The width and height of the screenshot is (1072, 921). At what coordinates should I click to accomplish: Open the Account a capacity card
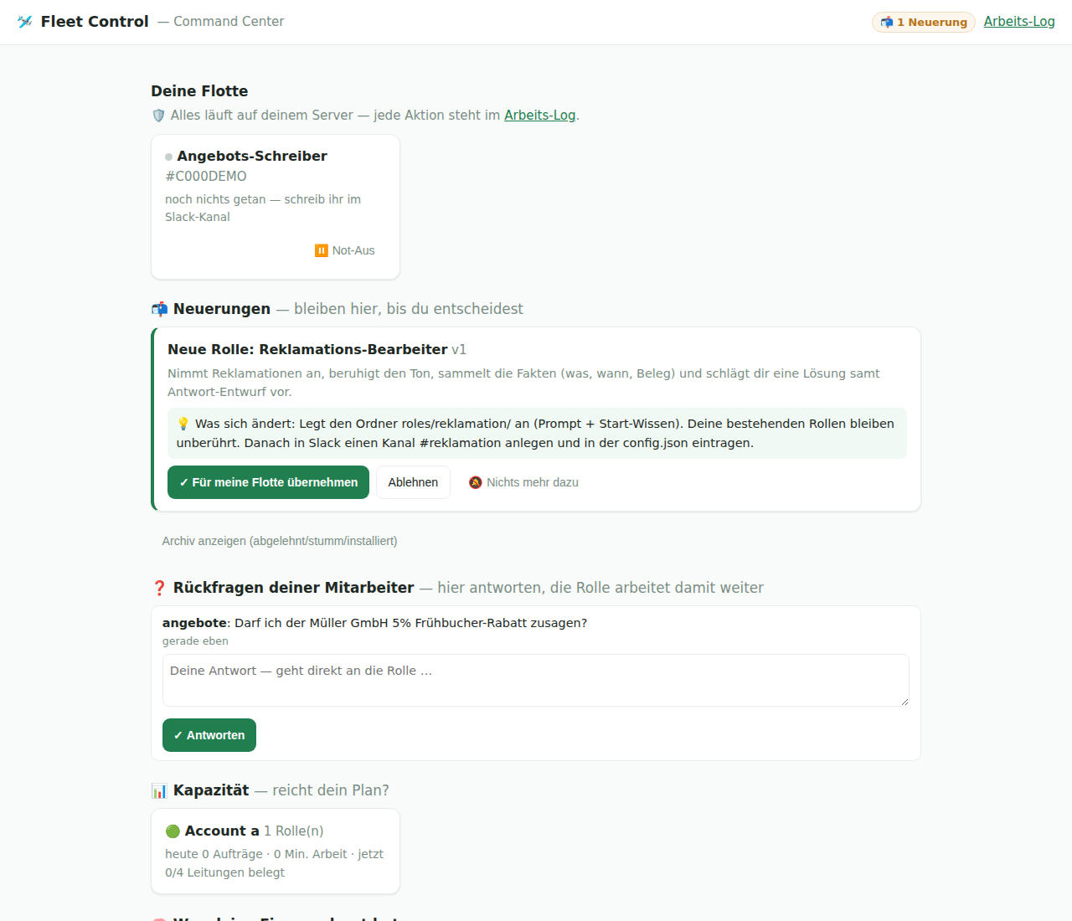coord(276,852)
